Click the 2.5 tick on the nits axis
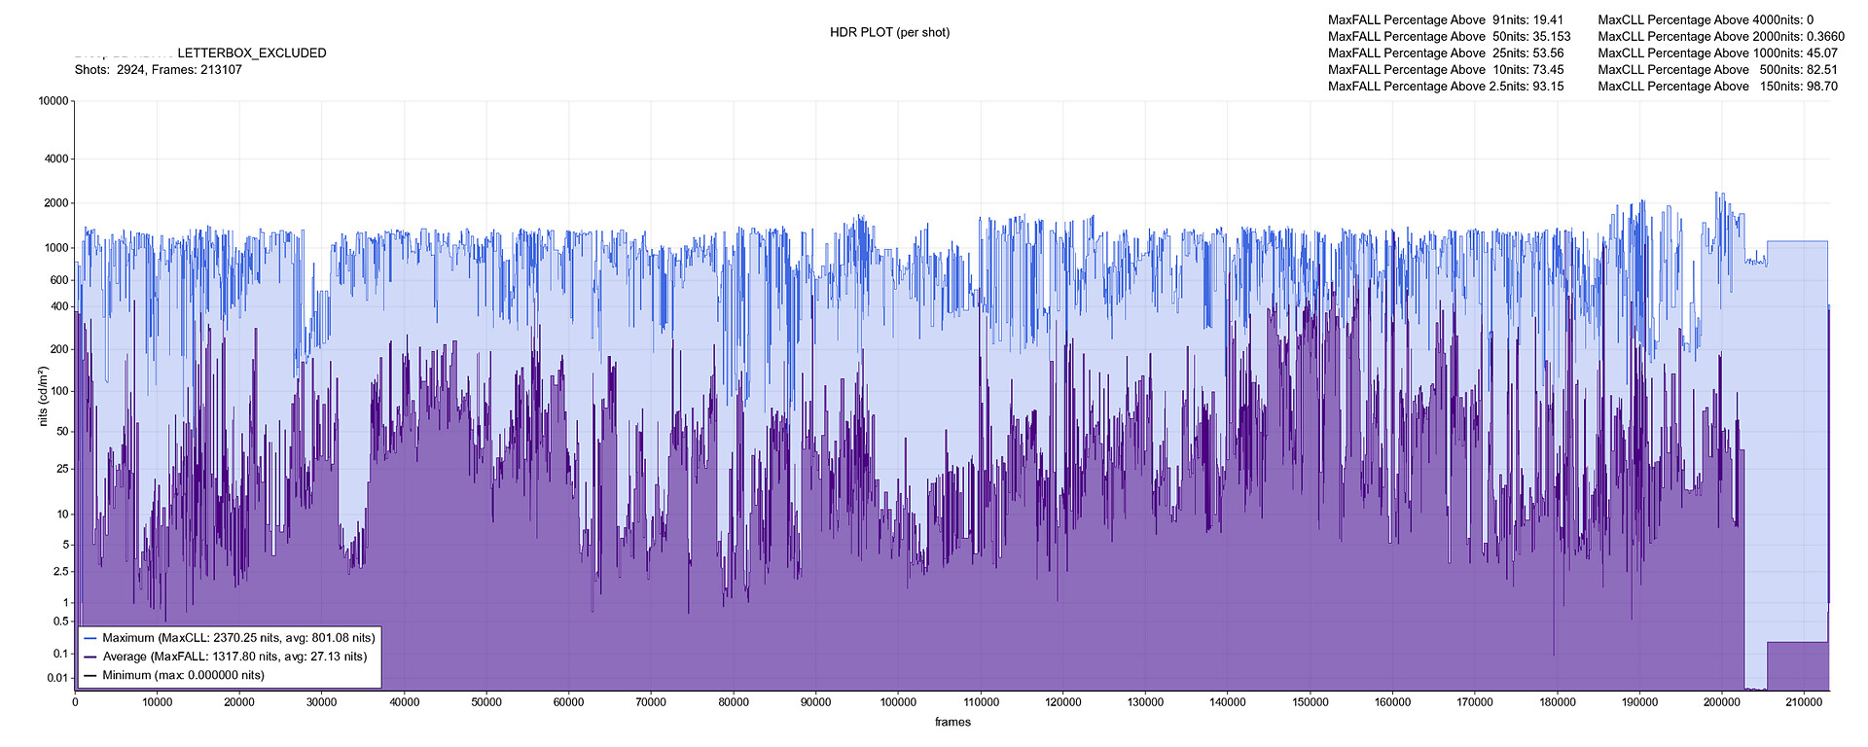 (x=61, y=572)
